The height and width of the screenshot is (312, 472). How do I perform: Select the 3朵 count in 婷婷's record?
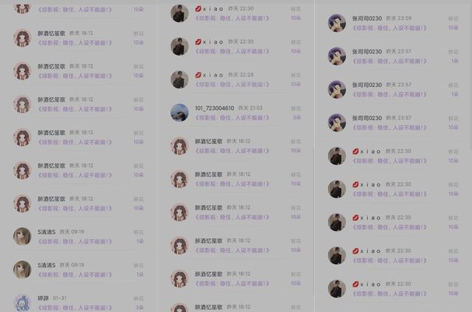139,308
